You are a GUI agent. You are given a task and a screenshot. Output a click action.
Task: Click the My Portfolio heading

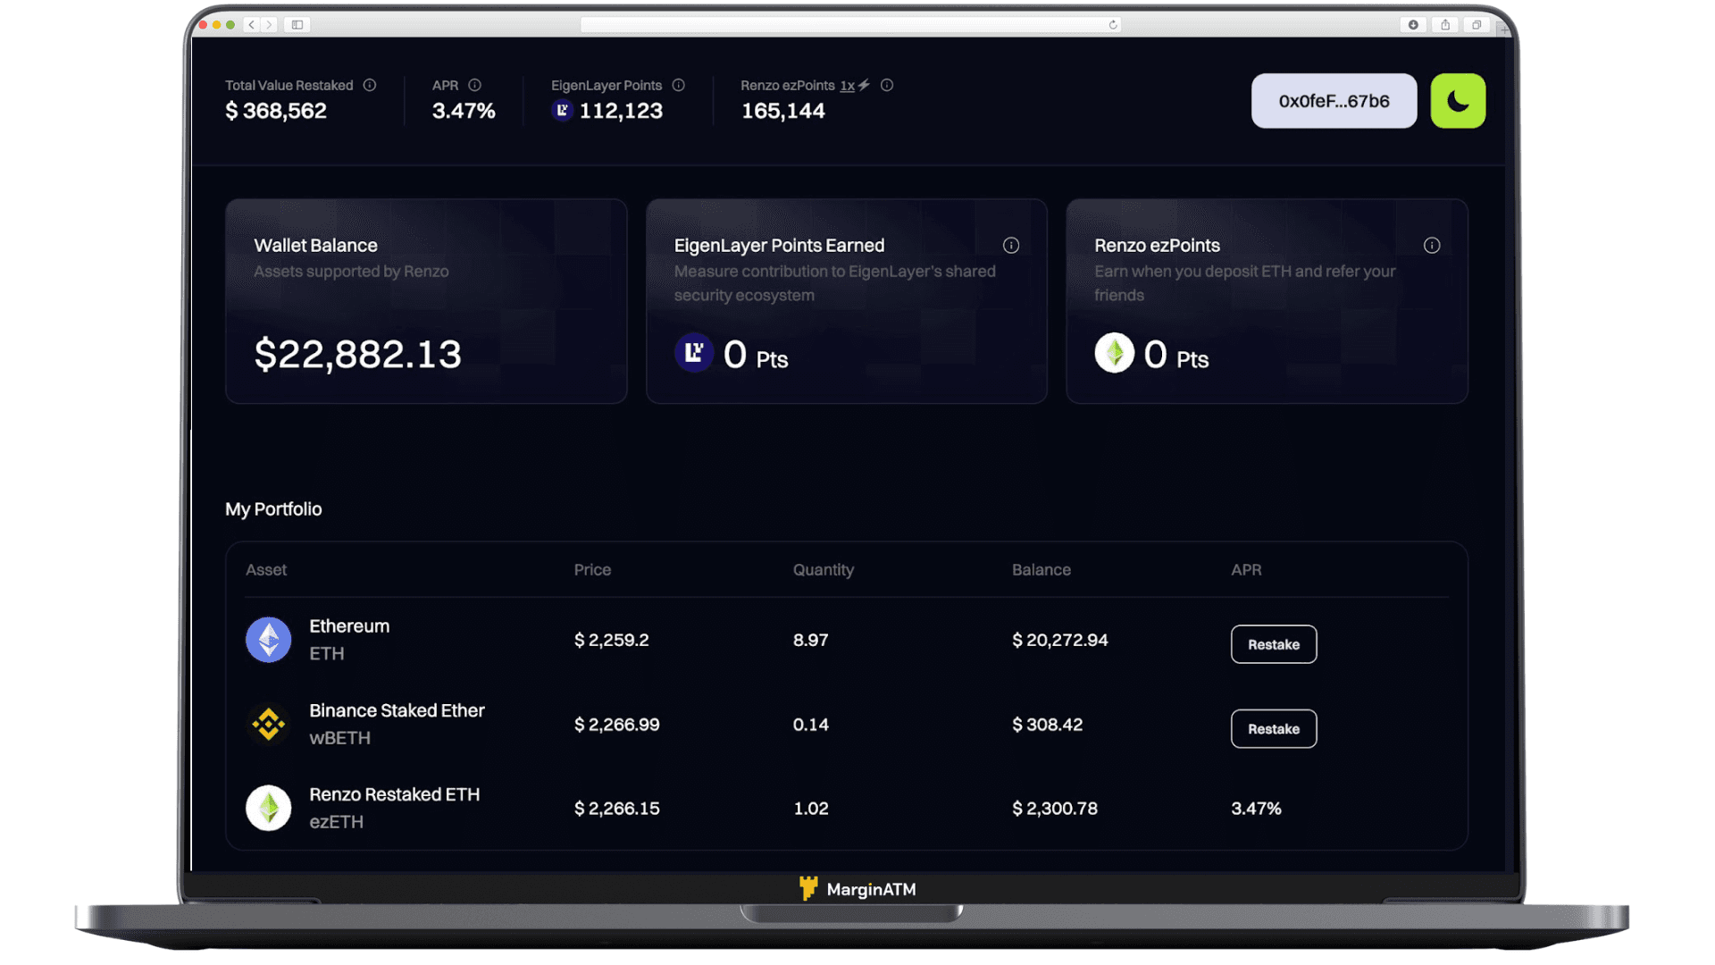[x=273, y=509]
